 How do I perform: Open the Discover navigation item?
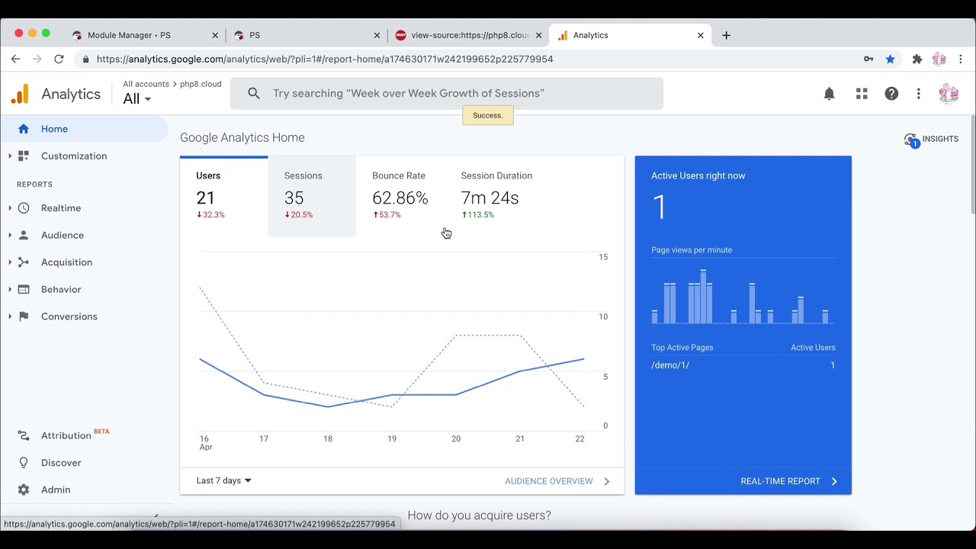84,463
